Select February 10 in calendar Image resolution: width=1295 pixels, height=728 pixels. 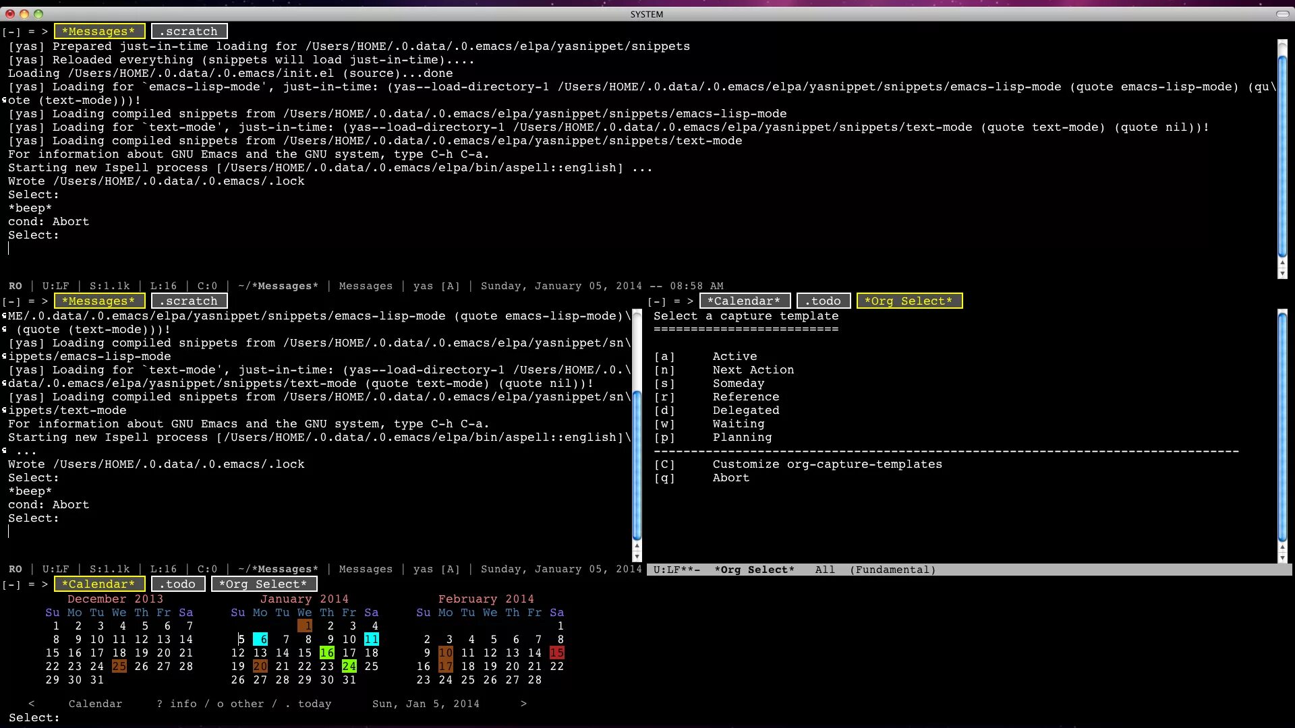[x=446, y=653]
